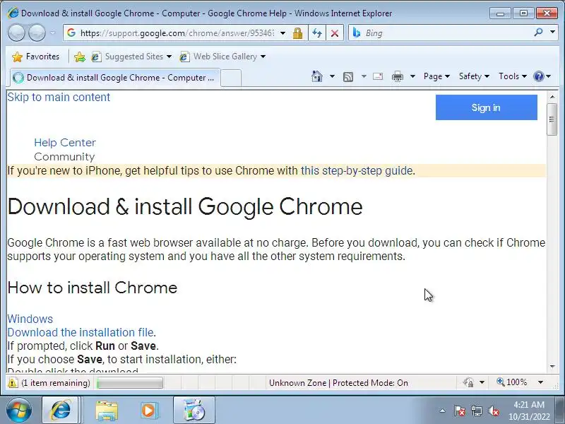Click the Back navigation button
Screen dimensions: 565x424
point(16,33)
